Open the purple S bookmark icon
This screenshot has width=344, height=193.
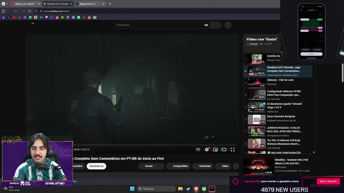click(x=73, y=17)
